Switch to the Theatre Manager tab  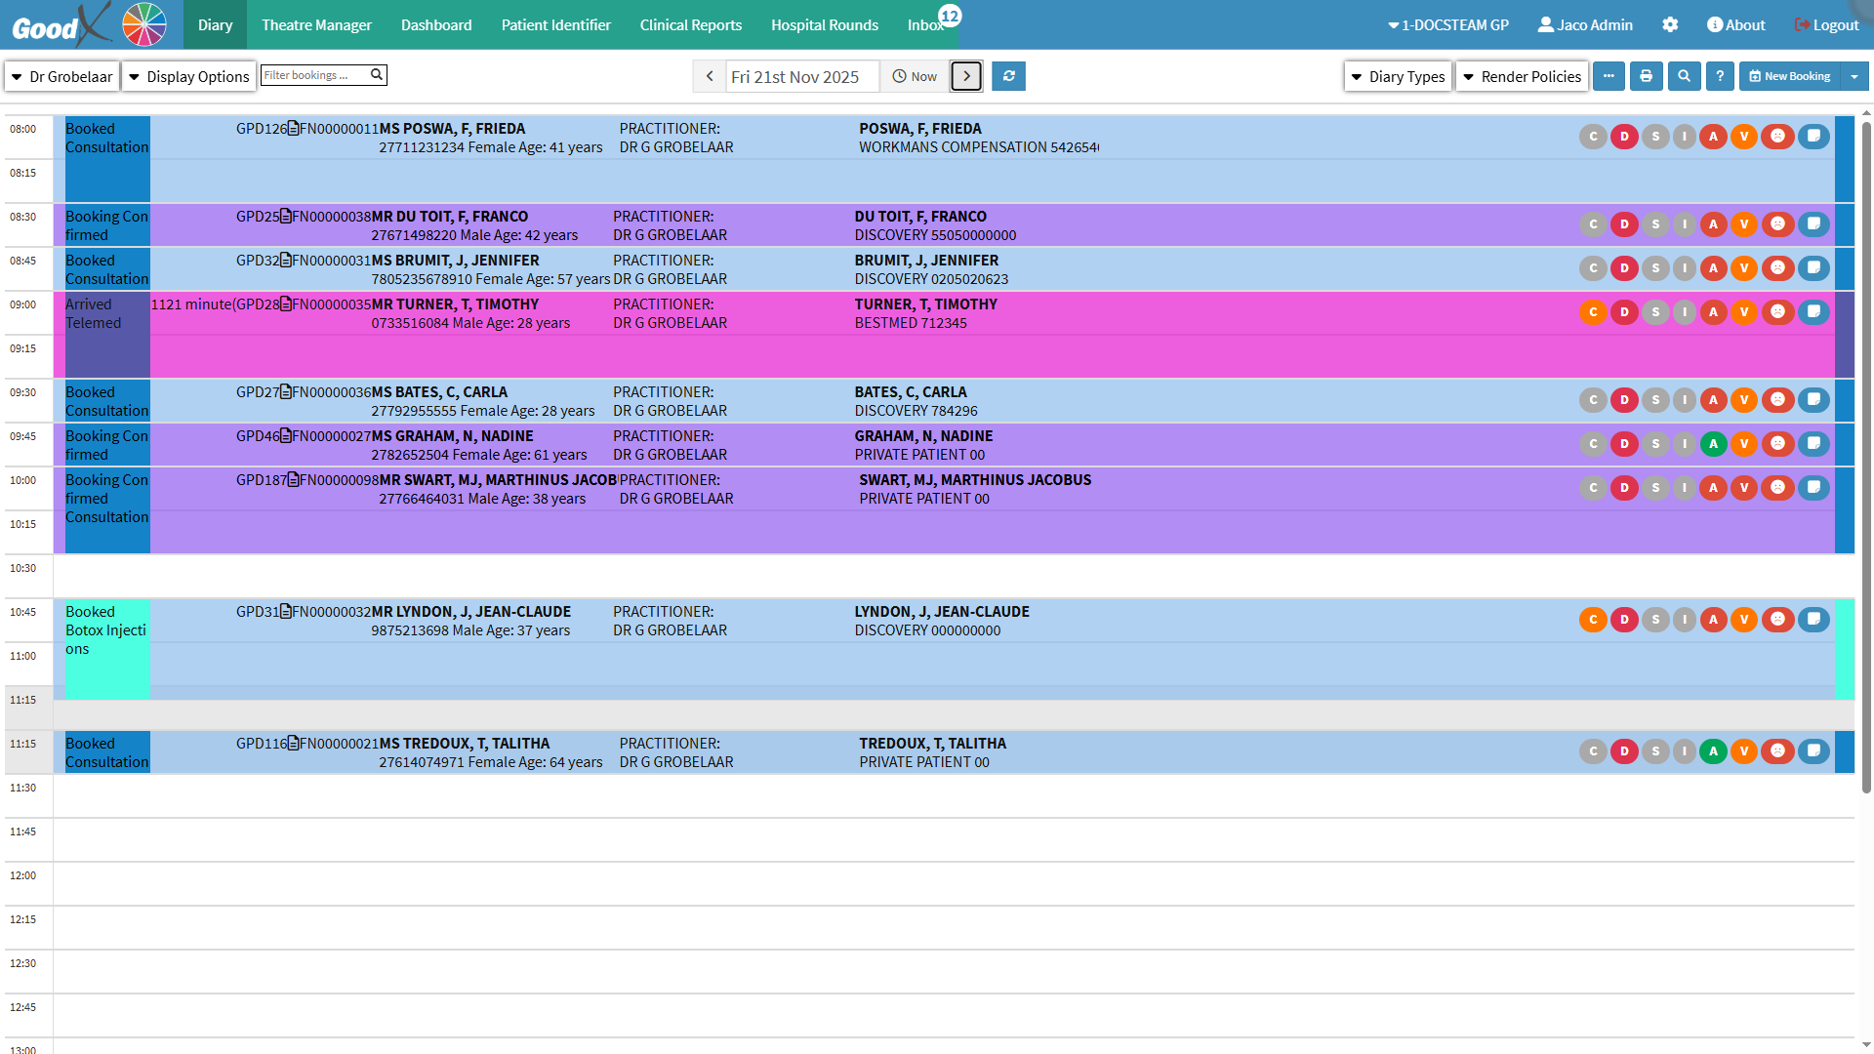[x=316, y=24]
